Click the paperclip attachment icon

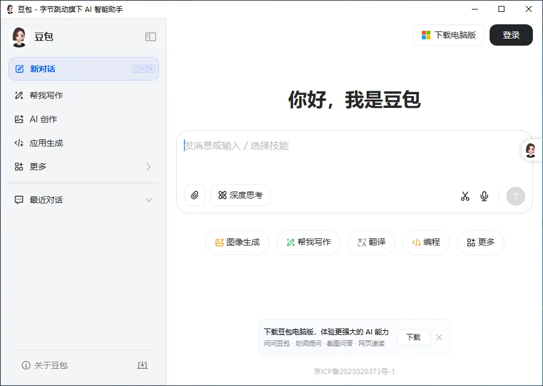pyautogui.click(x=195, y=195)
